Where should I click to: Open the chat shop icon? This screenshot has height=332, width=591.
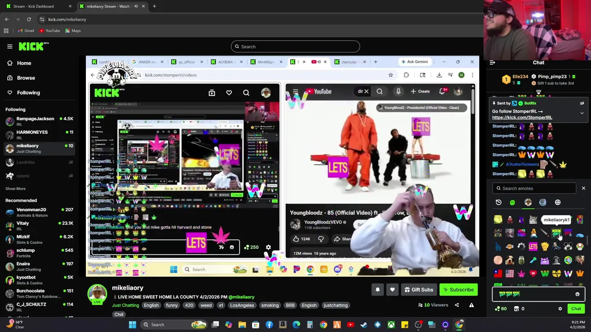coord(516,309)
